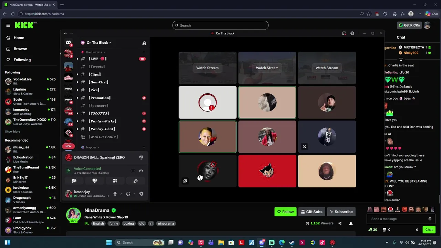This screenshot has width=441, height=248.
Task: Open chat shop icon showing 0
Action: pos(387,230)
